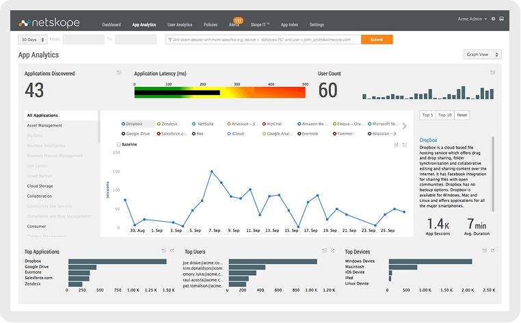Toggle NetSuite series in legend
This screenshot has height=323, width=521.
[x=202, y=124]
